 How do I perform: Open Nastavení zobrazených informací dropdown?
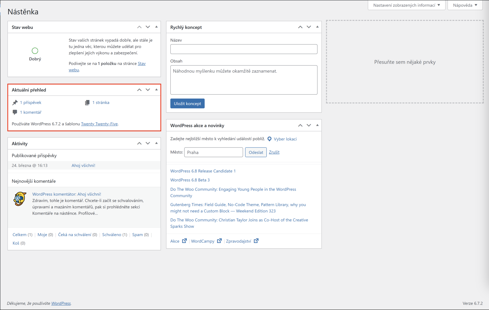[x=406, y=5]
